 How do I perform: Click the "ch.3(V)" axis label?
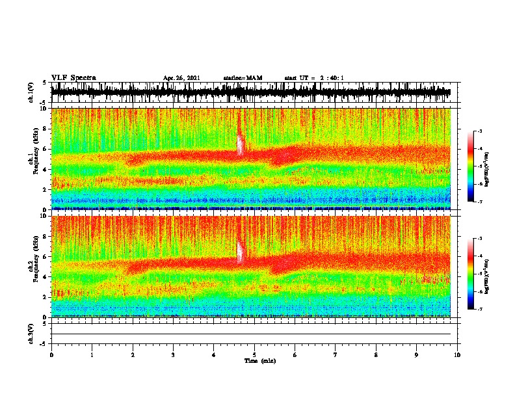(31, 334)
